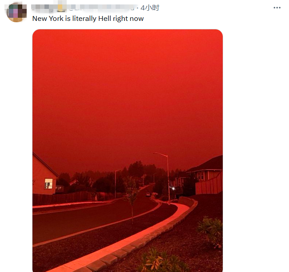Open the poster's pixelated profile avatar
The image size is (289, 272).
point(16,12)
